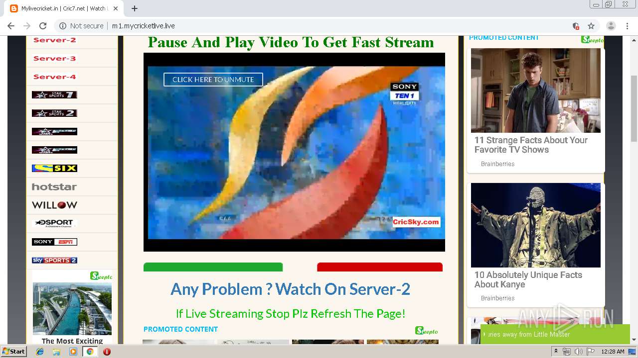Open the blocked content shield icon
This screenshot has height=358, width=638.
click(576, 26)
